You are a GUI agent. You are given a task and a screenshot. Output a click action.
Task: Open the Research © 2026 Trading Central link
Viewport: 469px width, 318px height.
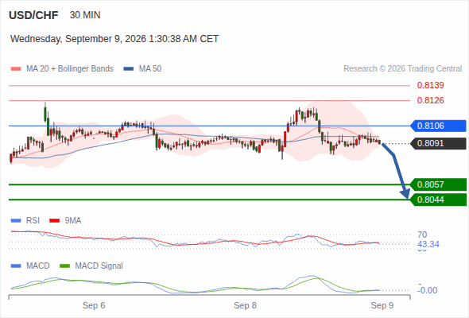pos(402,69)
